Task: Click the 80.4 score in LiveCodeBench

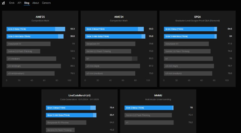Action: pyautogui.click(x=112, y=115)
